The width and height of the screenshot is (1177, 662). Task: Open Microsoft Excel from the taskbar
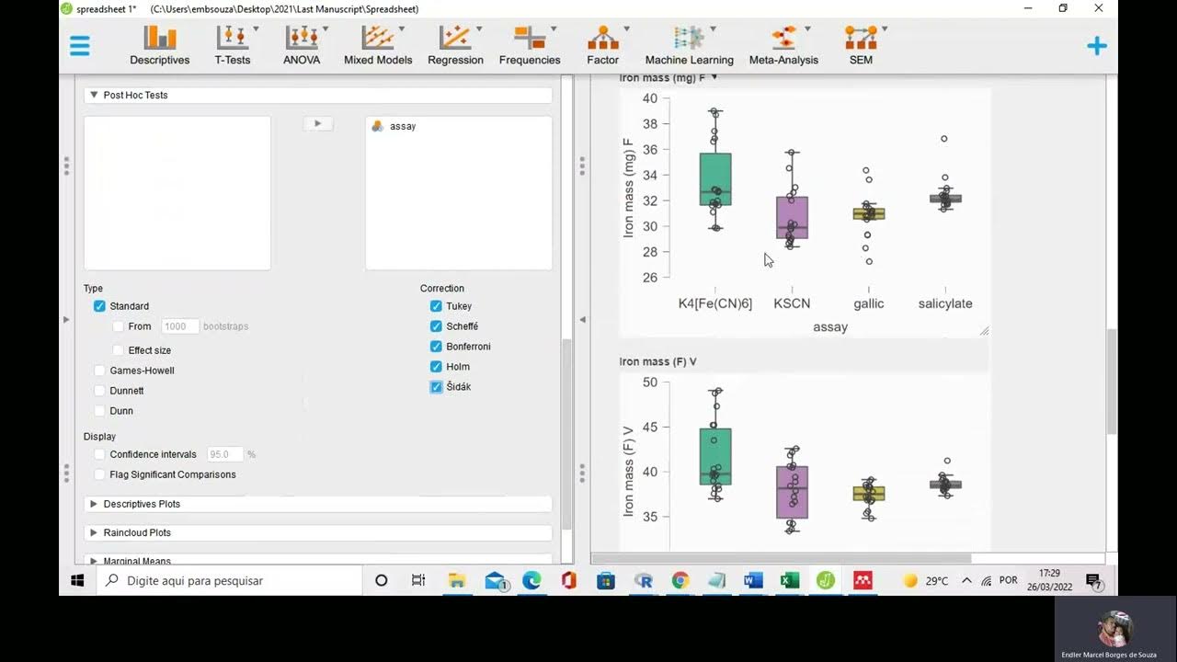coord(789,580)
